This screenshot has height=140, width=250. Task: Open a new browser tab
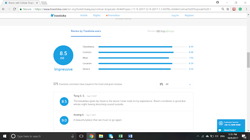(44, 3)
